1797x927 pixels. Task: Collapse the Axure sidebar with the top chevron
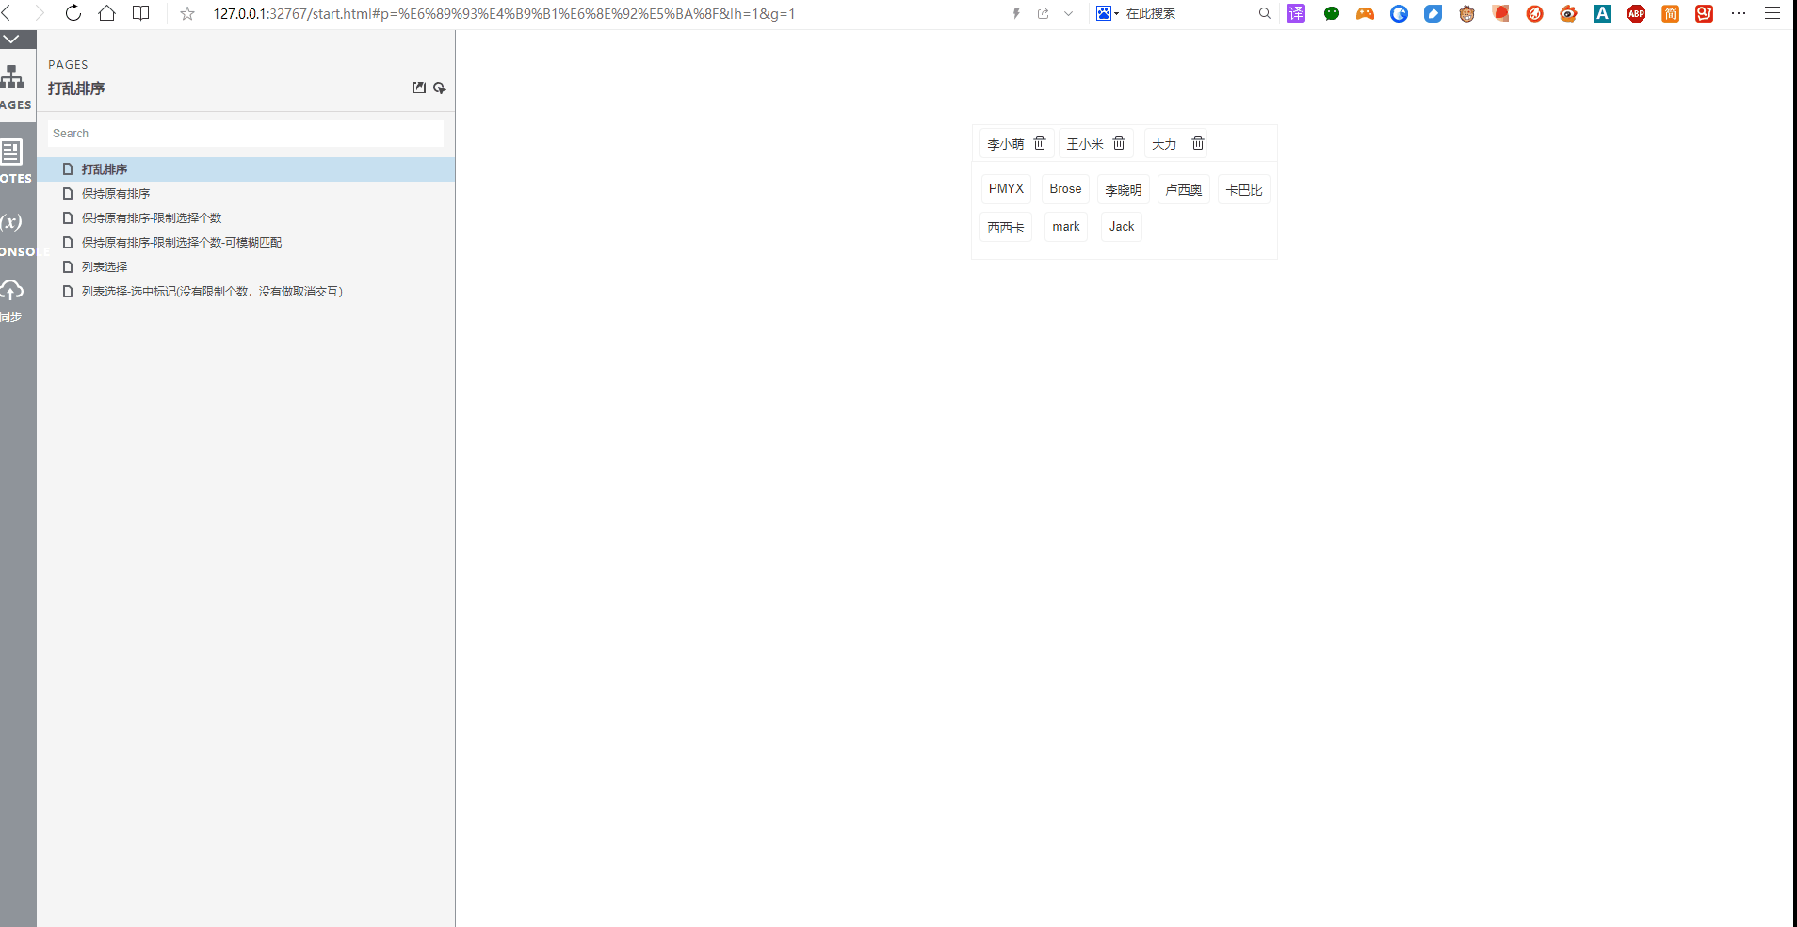click(x=11, y=40)
